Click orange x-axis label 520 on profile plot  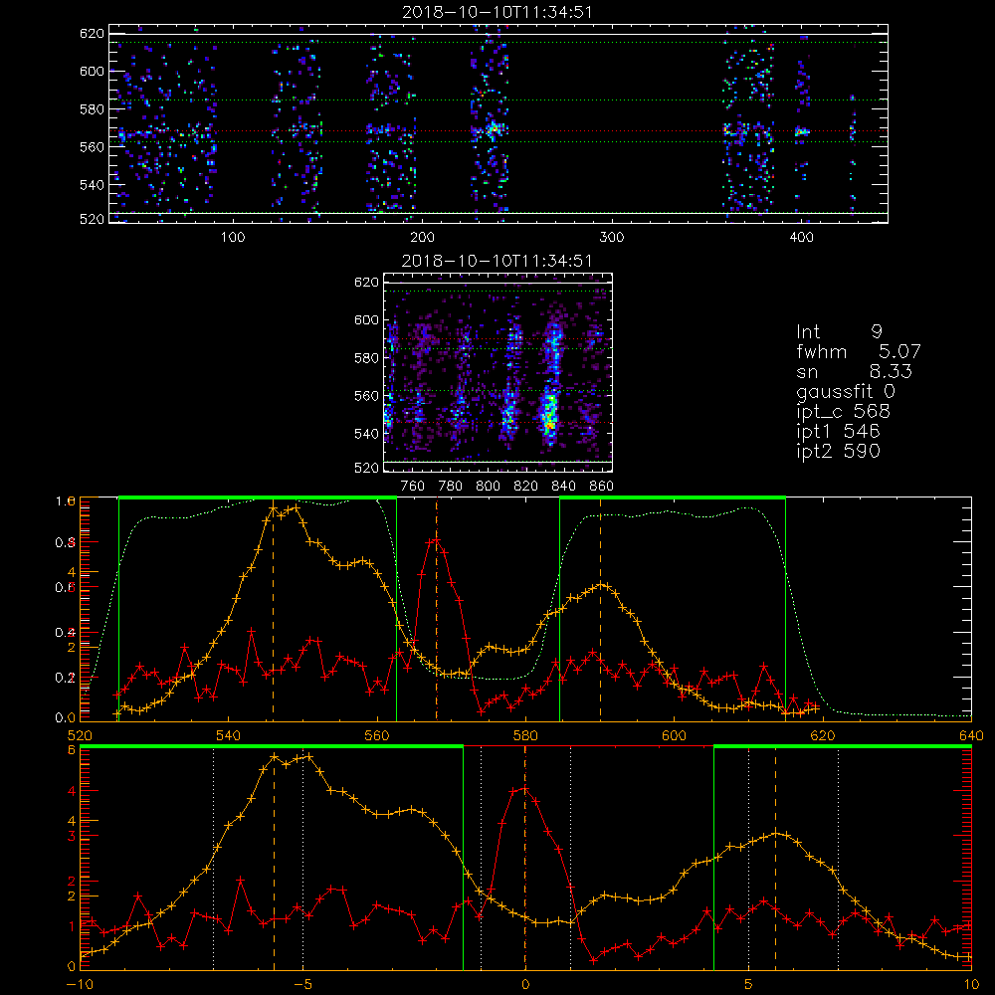(80, 736)
